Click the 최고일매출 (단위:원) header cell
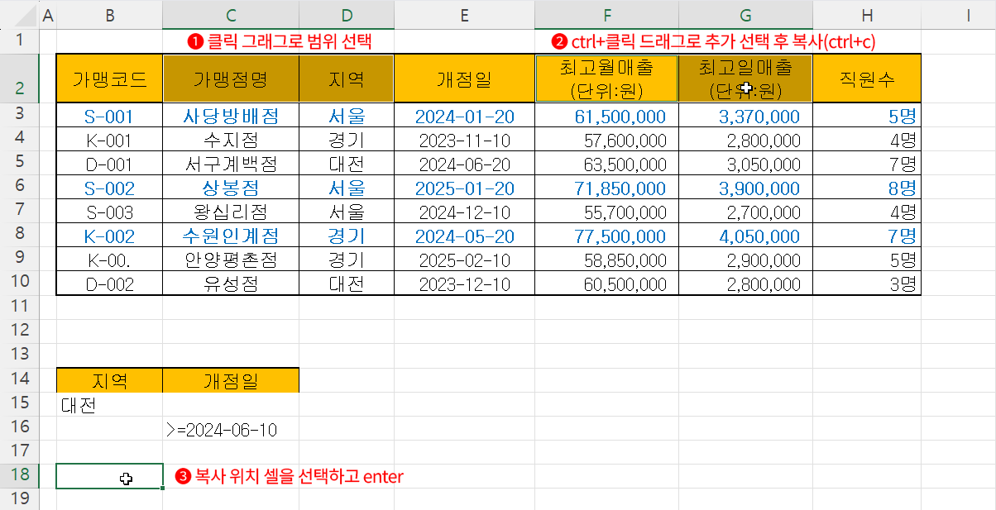Viewport: 996px width, 510px height. point(745,79)
